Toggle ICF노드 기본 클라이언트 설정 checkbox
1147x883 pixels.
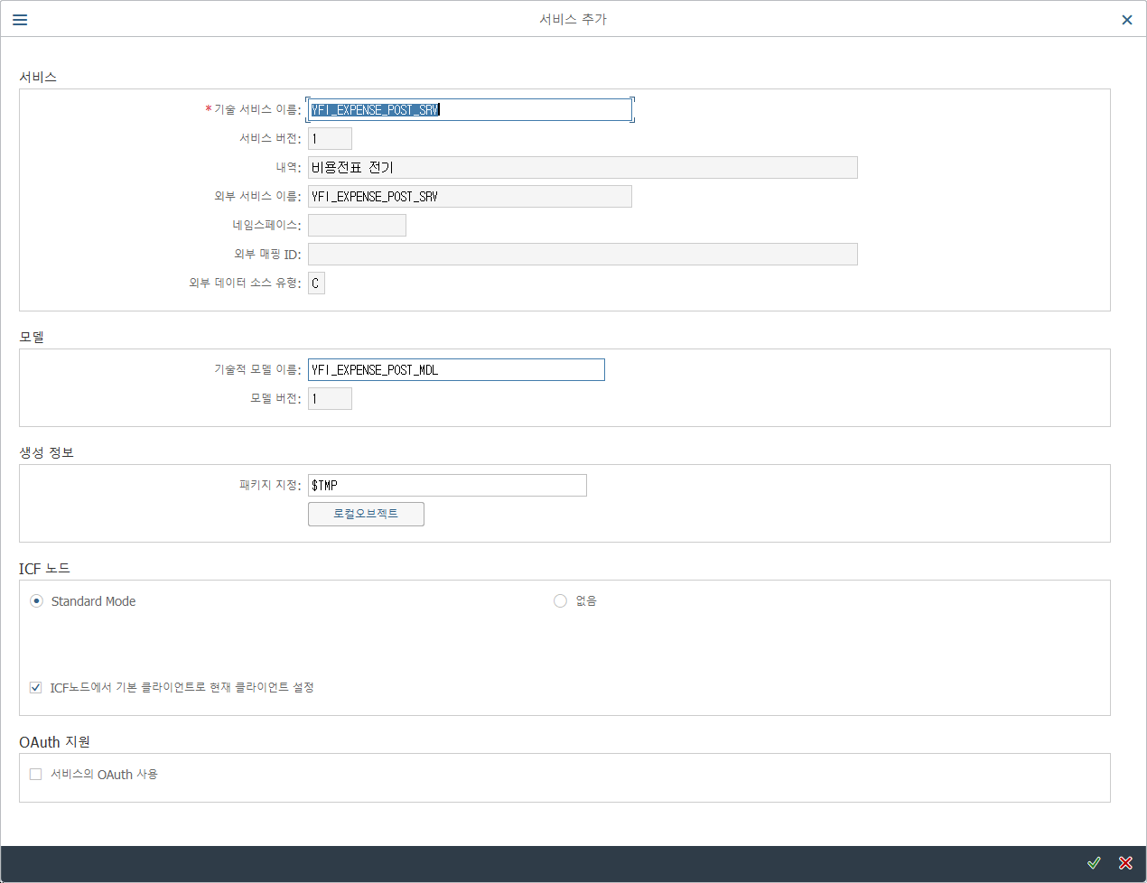(x=35, y=688)
